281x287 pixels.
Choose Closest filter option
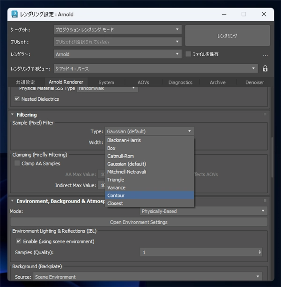[x=149, y=203]
